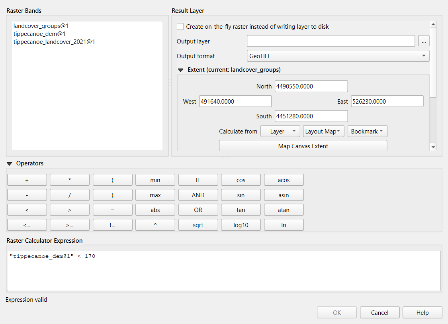448x324 pixels.
Task: Click the South extent field
Action: [x=311, y=116]
